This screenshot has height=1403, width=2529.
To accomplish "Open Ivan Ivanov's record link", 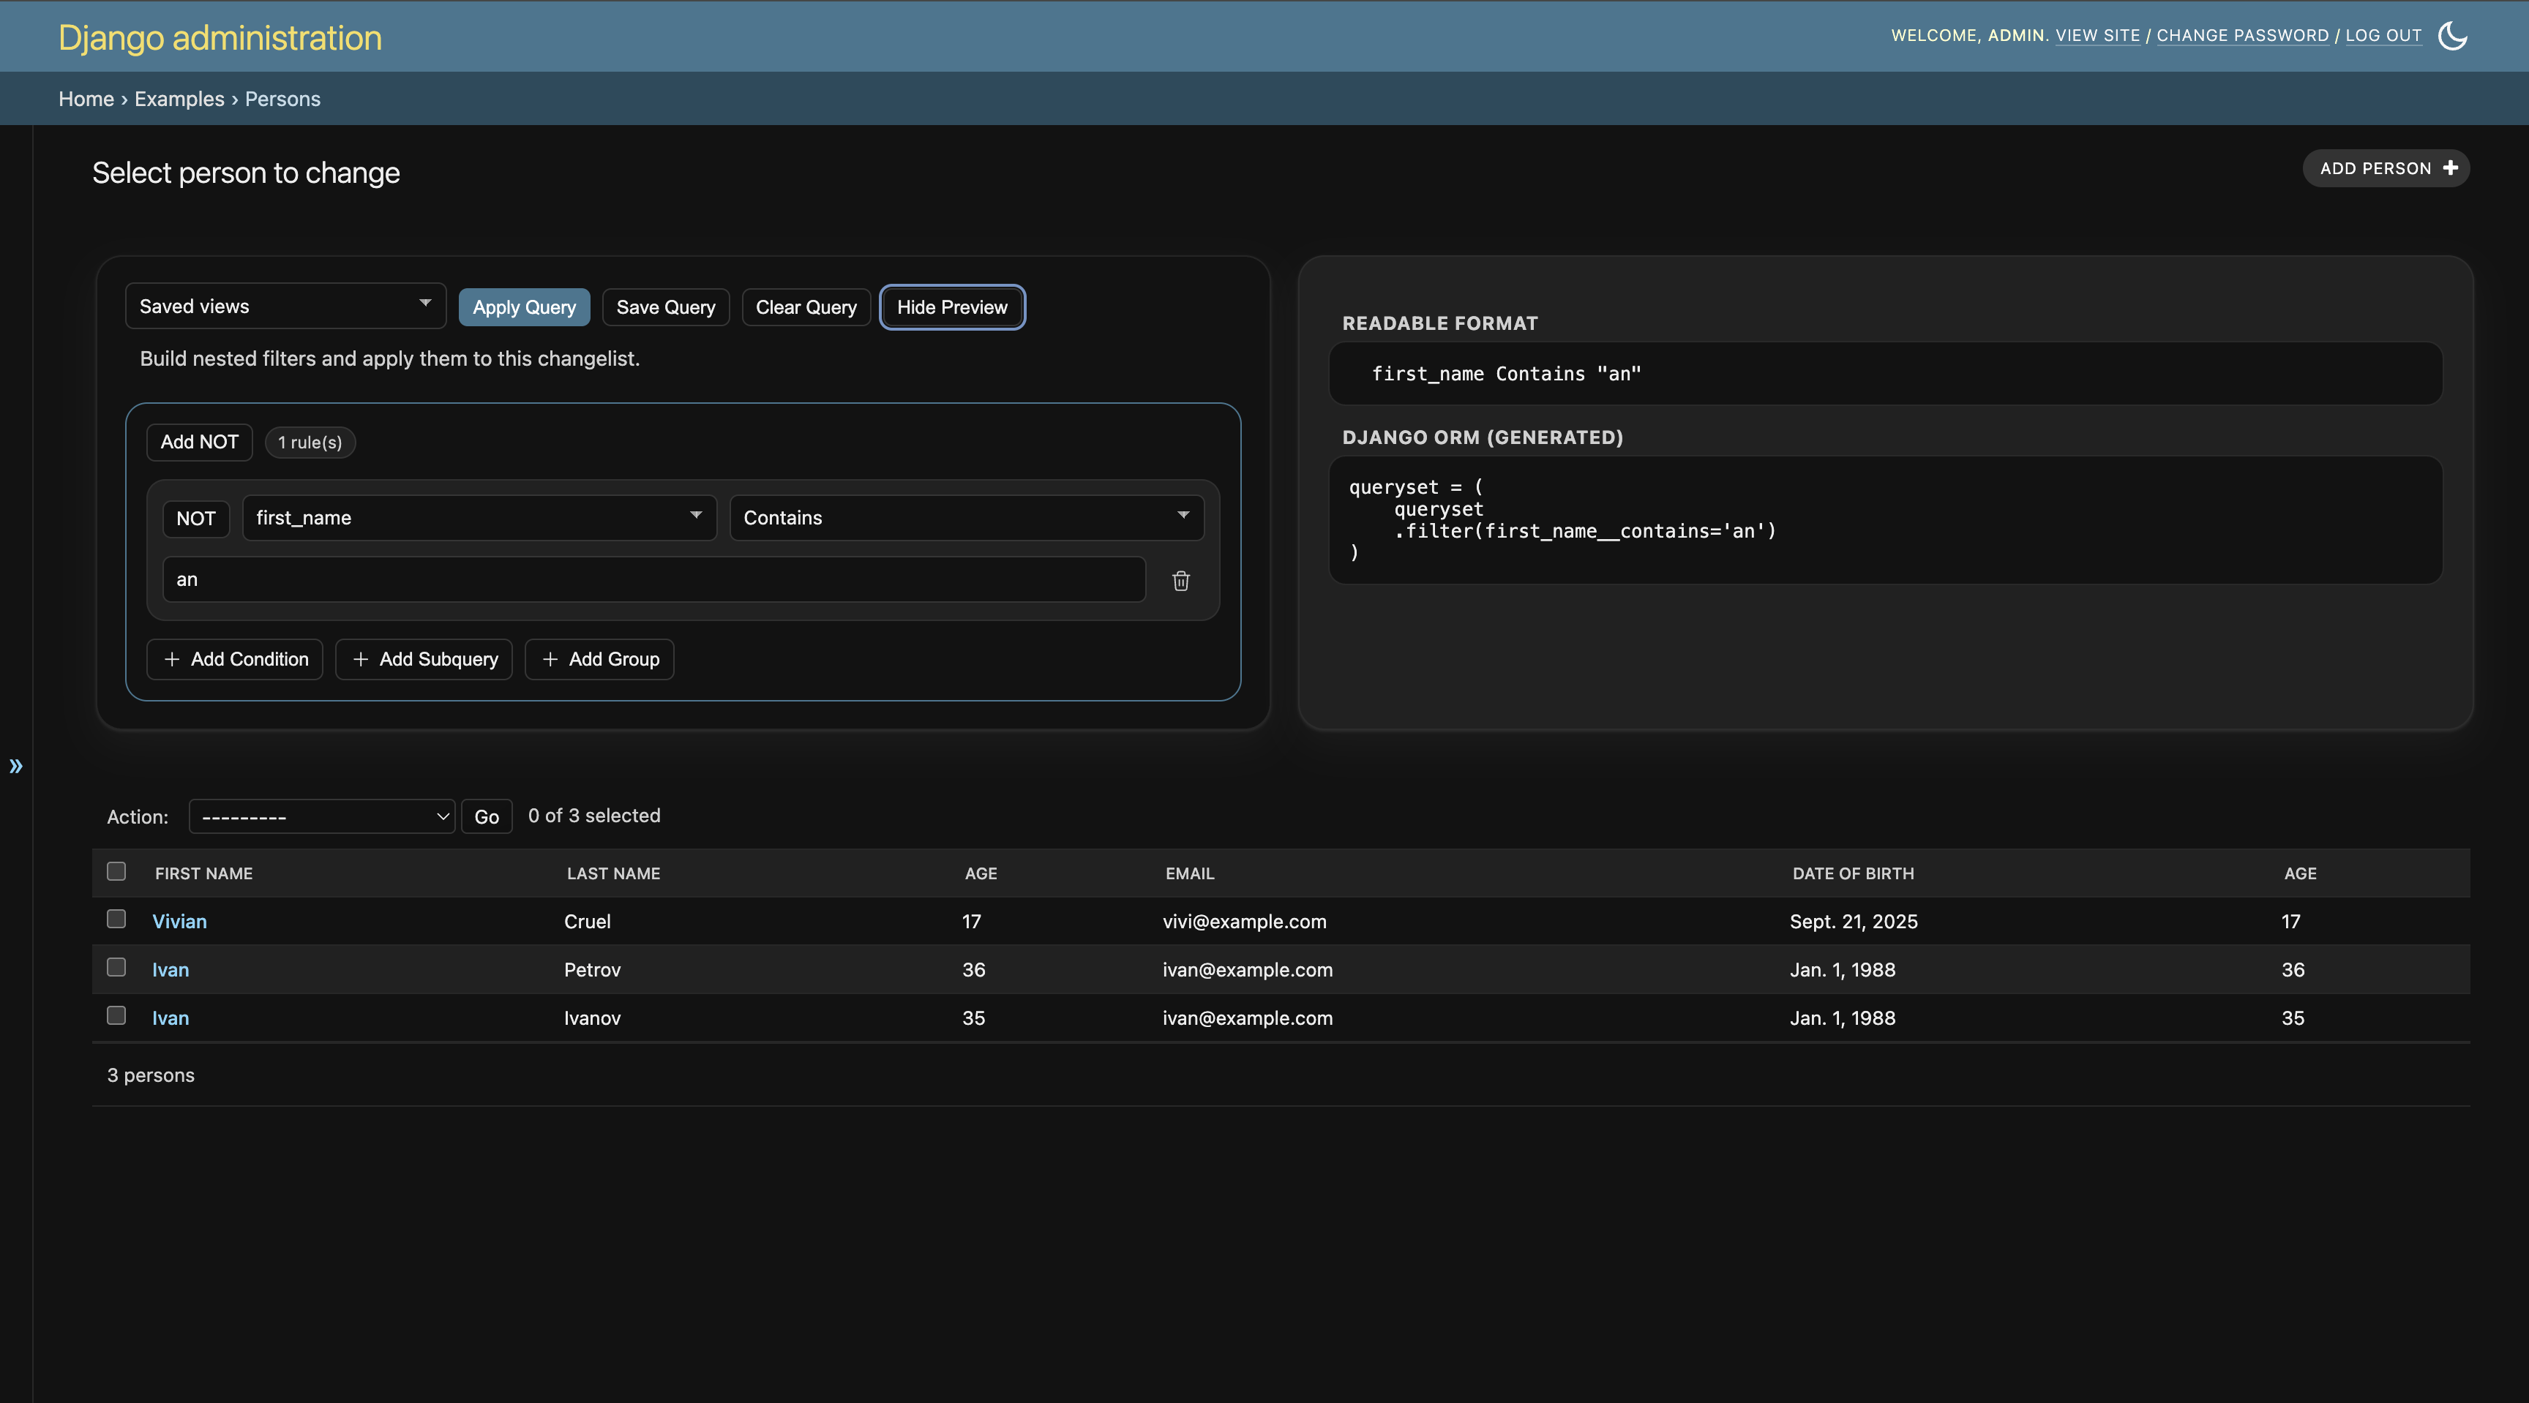I will coord(170,1018).
